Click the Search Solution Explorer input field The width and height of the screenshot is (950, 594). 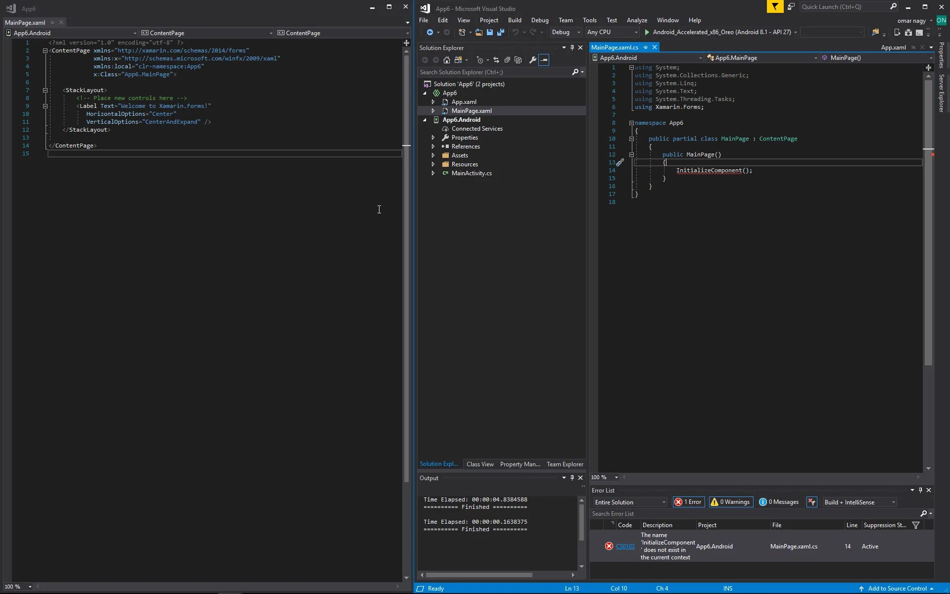pyautogui.click(x=494, y=72)
